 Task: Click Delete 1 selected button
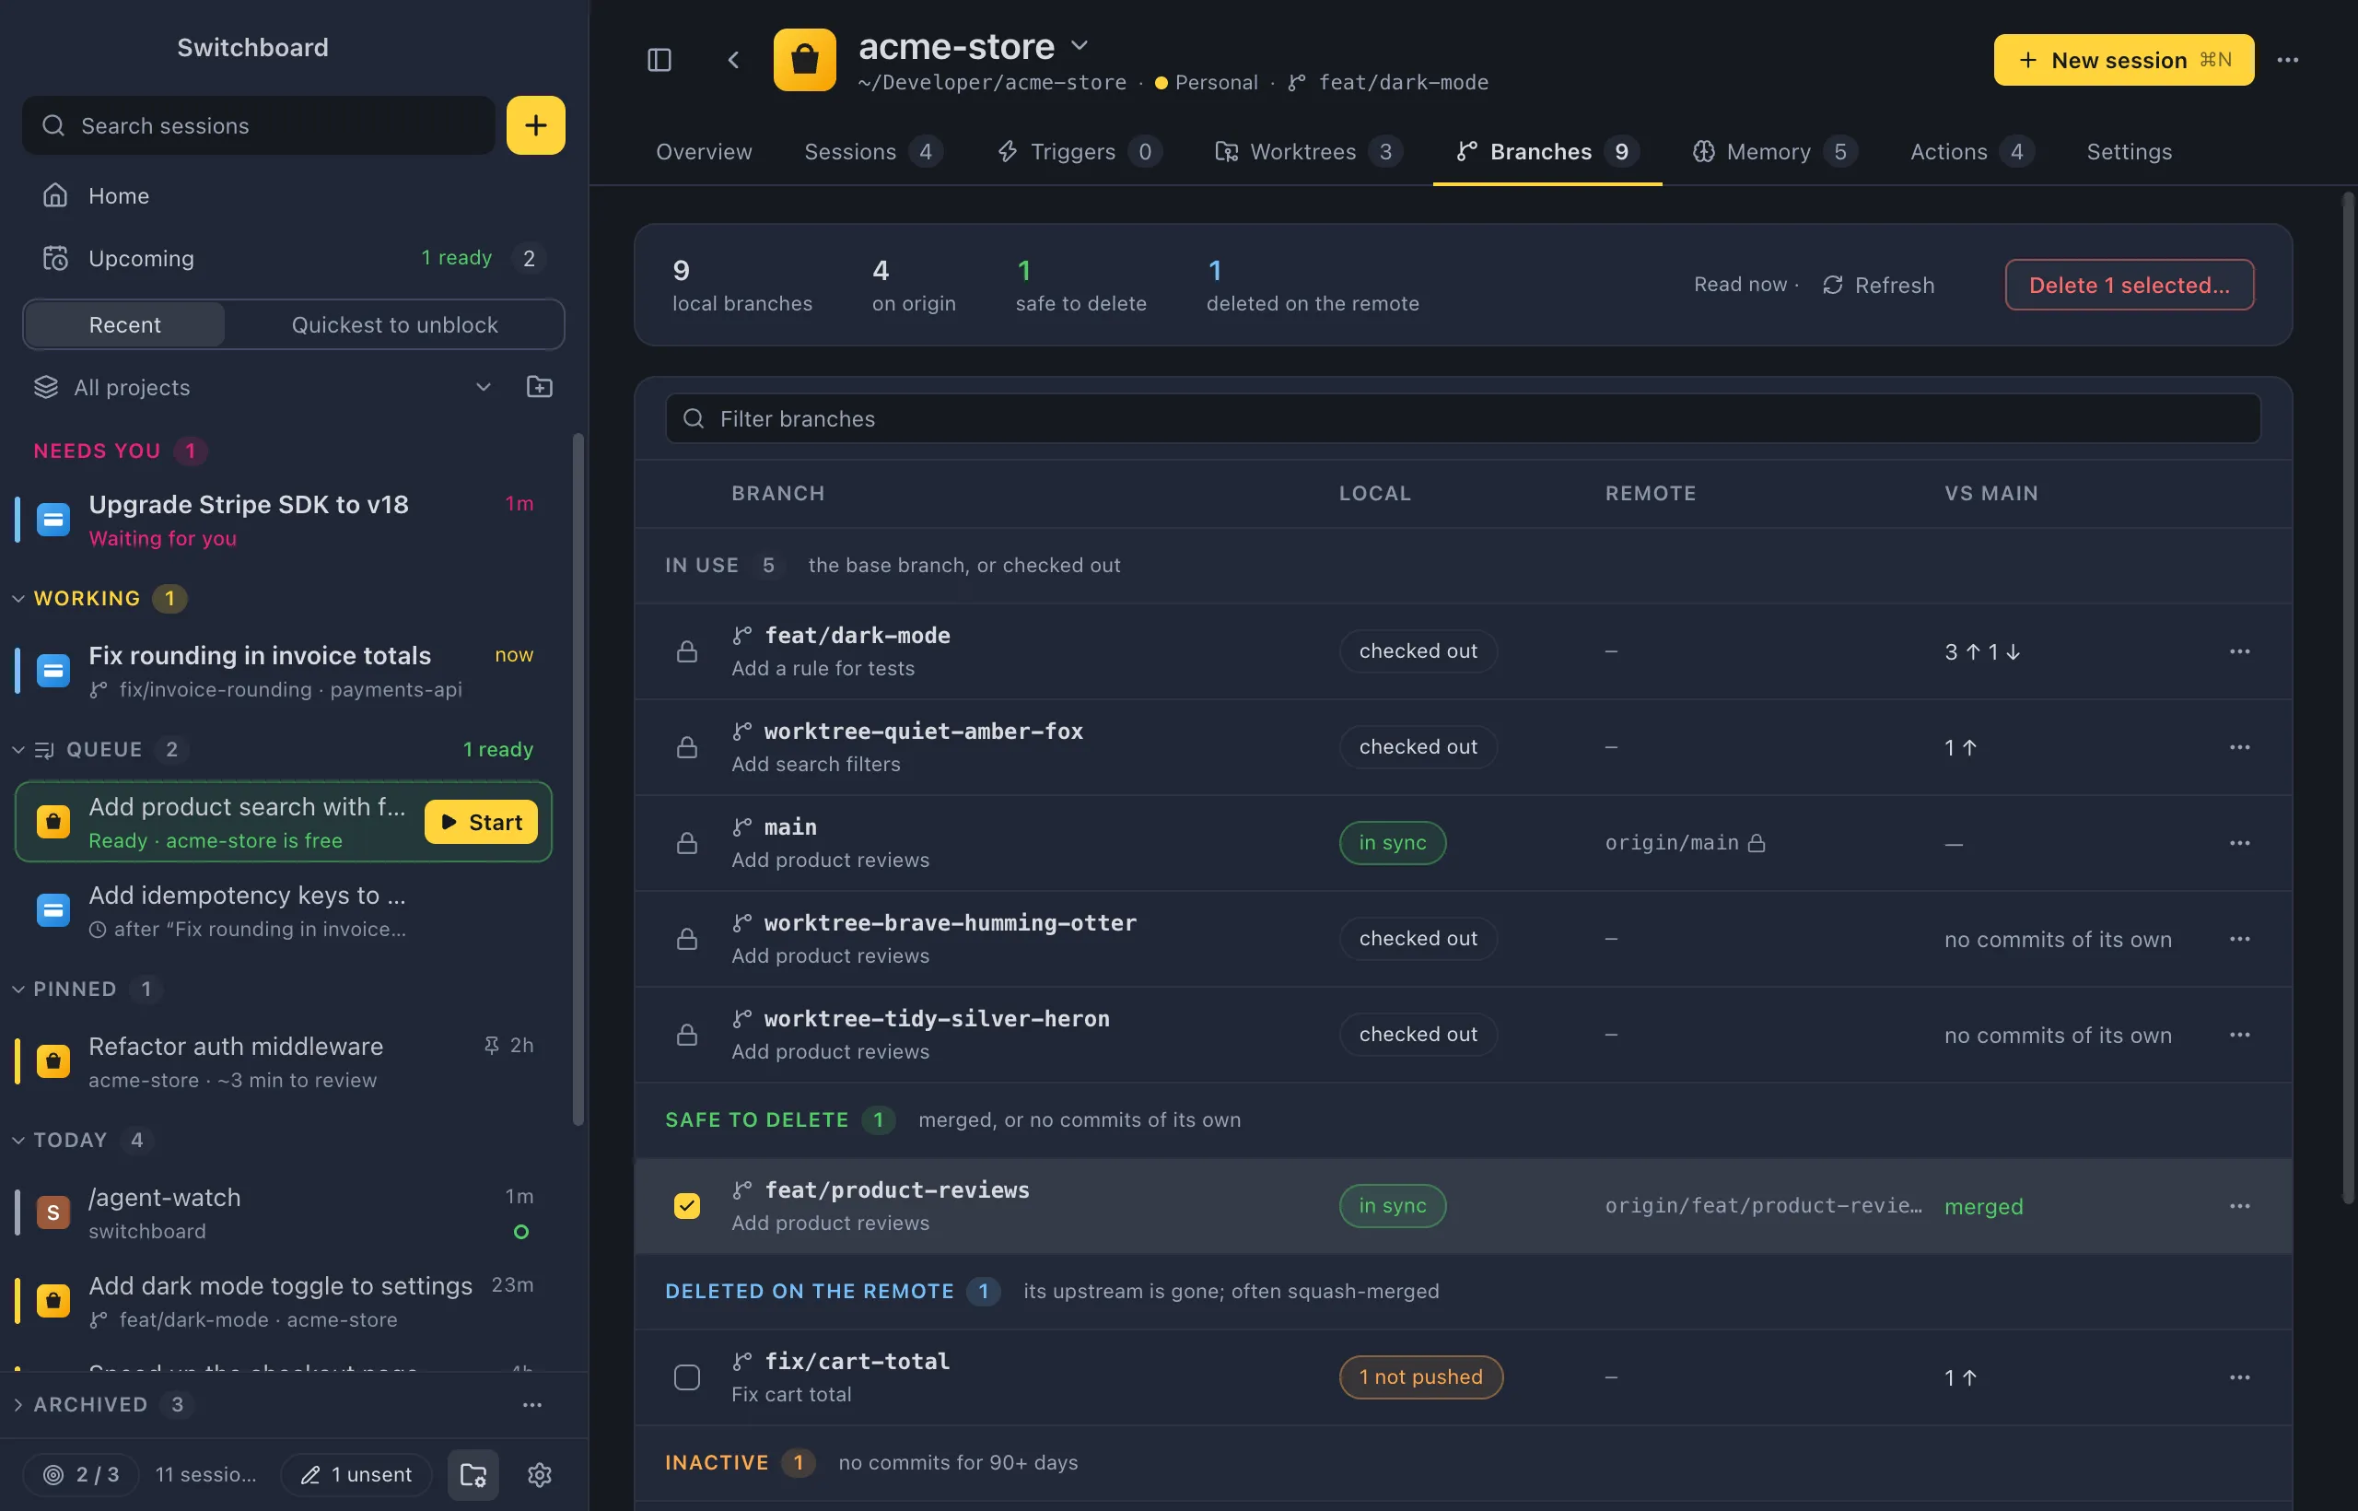(x=2129, y=285)
